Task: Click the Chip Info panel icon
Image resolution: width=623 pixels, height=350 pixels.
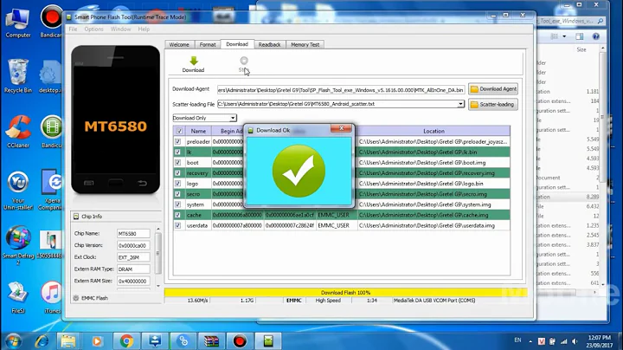Action: click(76, 217)
